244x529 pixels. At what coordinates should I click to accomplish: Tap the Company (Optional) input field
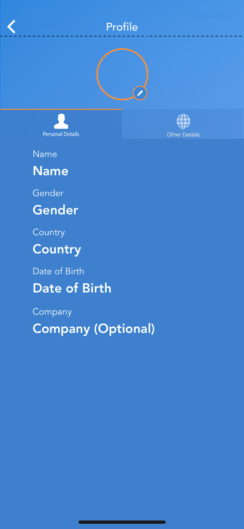coord(94,329)
